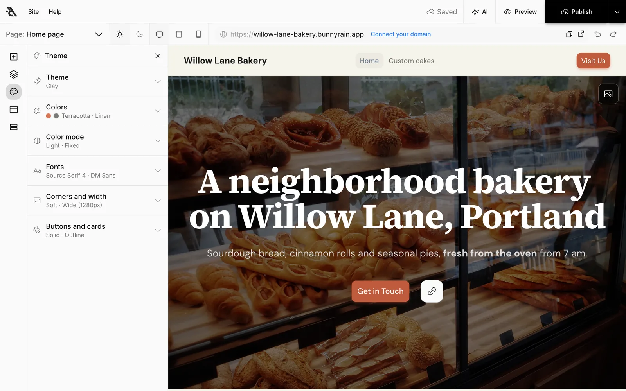
Task: Open the header layout icon in sidebar
Action: point(14,109)
